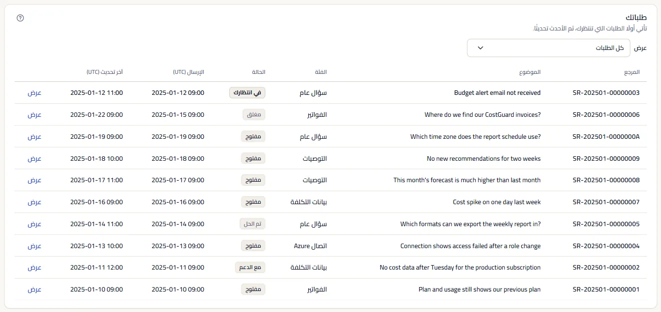Click the مع الدعم status badge
This screenshot has width=661, height=312.
(x=250, y=268)
